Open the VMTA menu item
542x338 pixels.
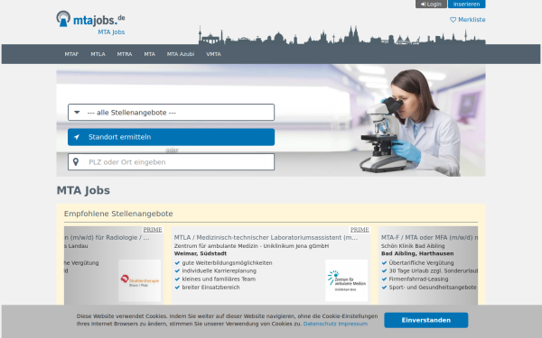coord(213,54)
